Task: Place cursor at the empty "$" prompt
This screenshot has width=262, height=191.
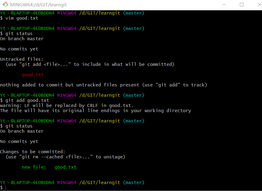Action: click(3, 188)
